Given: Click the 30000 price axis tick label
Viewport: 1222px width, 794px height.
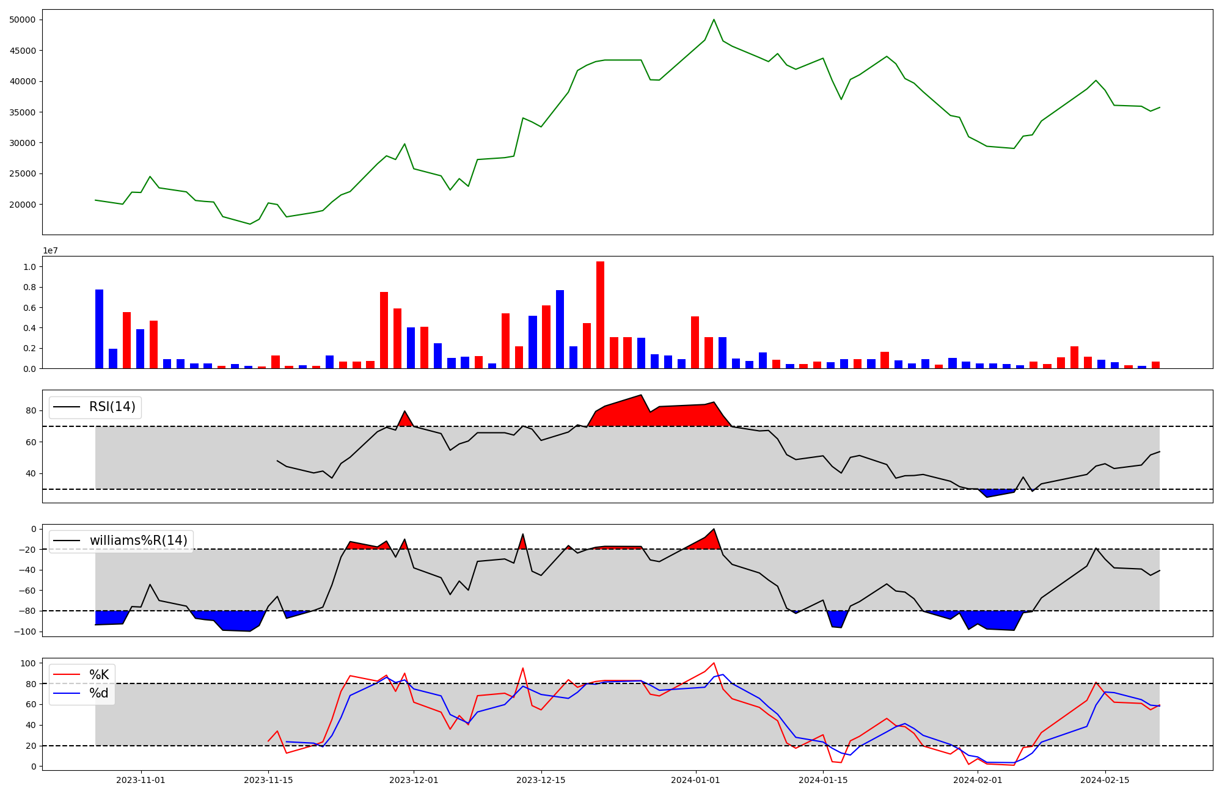Looking at the screenshot, I should [23, 143].
